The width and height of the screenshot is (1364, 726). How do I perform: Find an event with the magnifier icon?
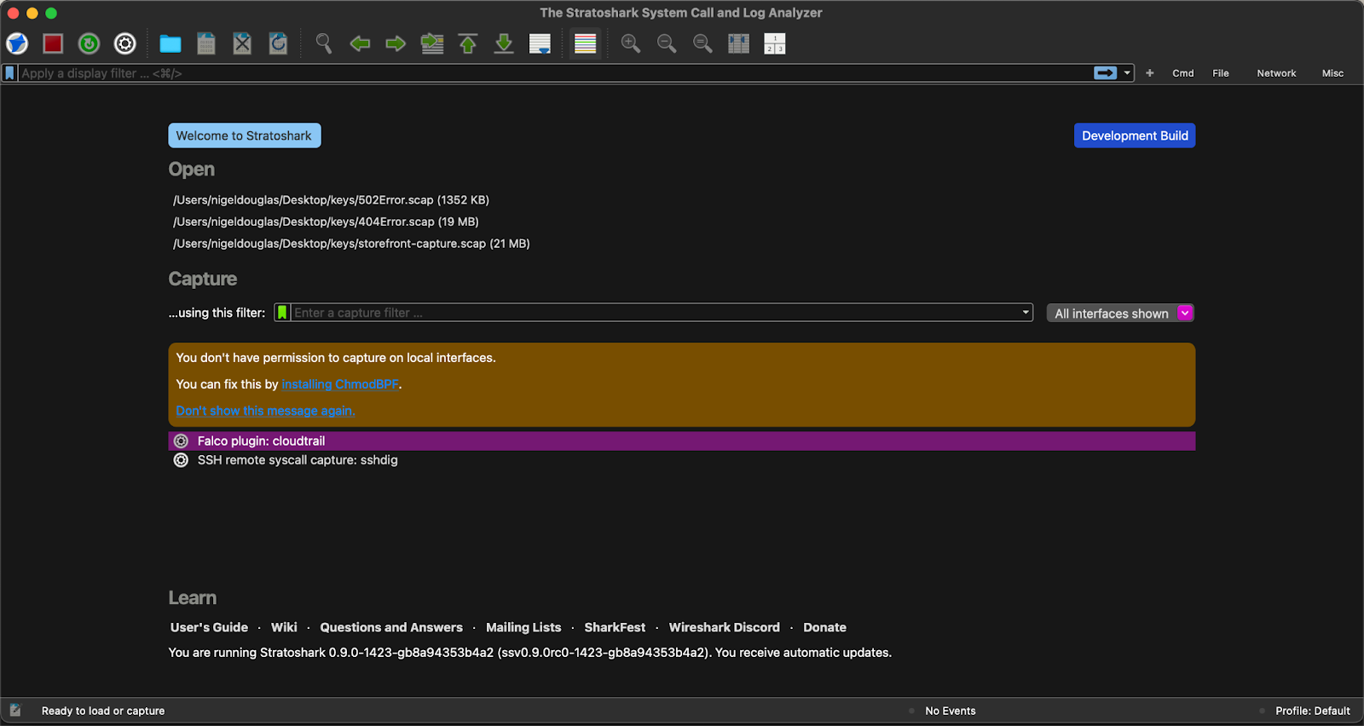click(x=324, y=43)
